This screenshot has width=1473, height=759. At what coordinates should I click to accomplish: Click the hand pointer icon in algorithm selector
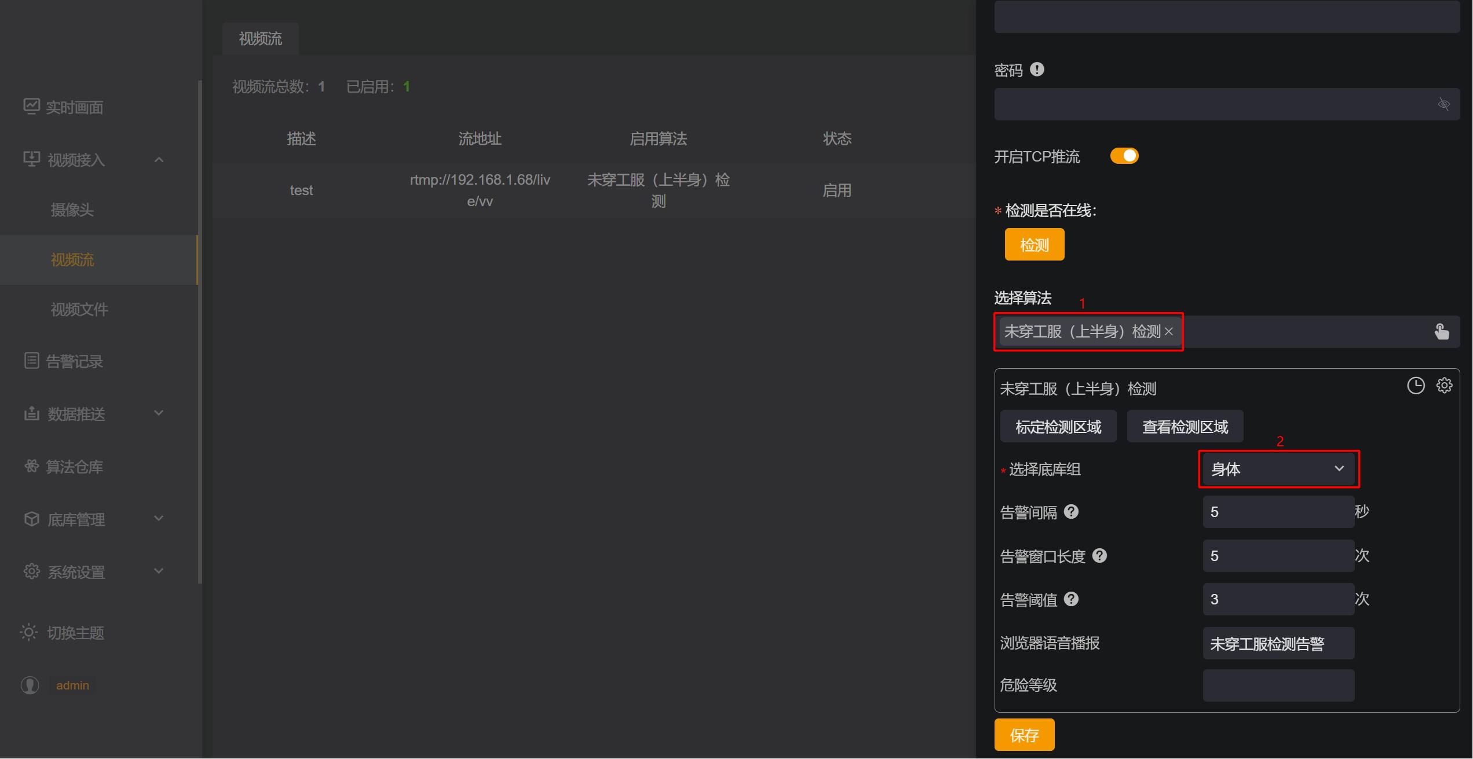click(x=1441, y=332)
